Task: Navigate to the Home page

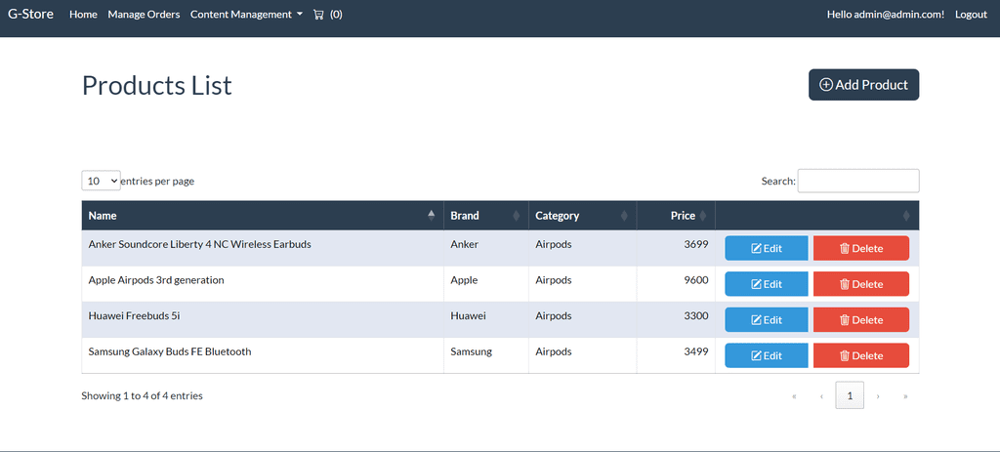Action: (x=83, y=15)
